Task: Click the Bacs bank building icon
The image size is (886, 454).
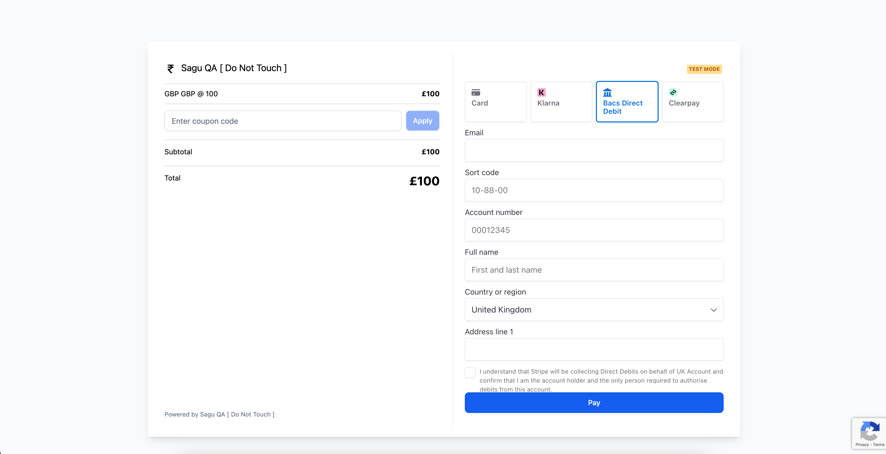Action: 607,92
